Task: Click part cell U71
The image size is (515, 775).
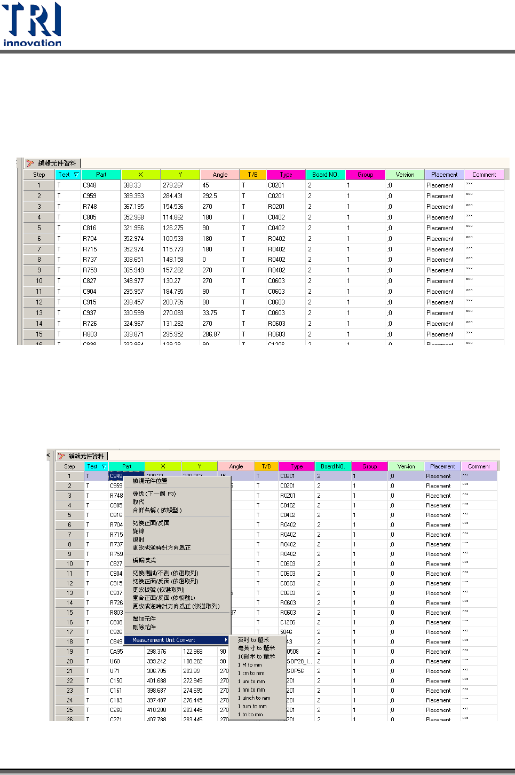Action: pyautogui.click(x=126, y=671)
